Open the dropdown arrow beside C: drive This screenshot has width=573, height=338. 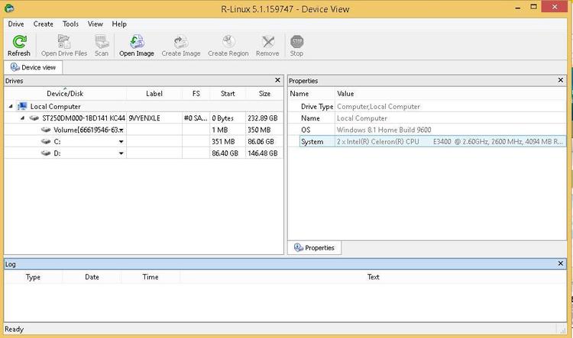[x=121, y=142]
